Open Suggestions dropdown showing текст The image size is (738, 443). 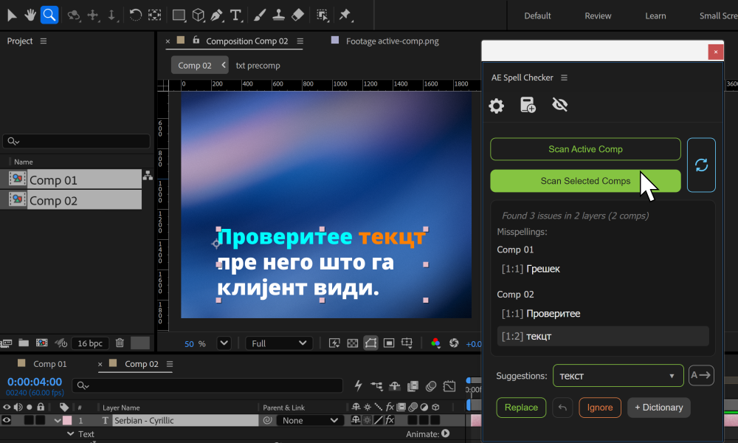[x=618, y=376]
